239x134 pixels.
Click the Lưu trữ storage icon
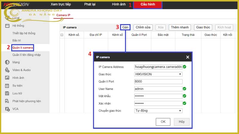point(7,94)
